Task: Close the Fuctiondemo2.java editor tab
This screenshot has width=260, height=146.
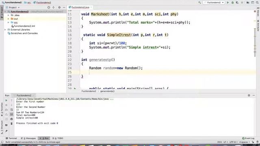Action: point(91,7)
